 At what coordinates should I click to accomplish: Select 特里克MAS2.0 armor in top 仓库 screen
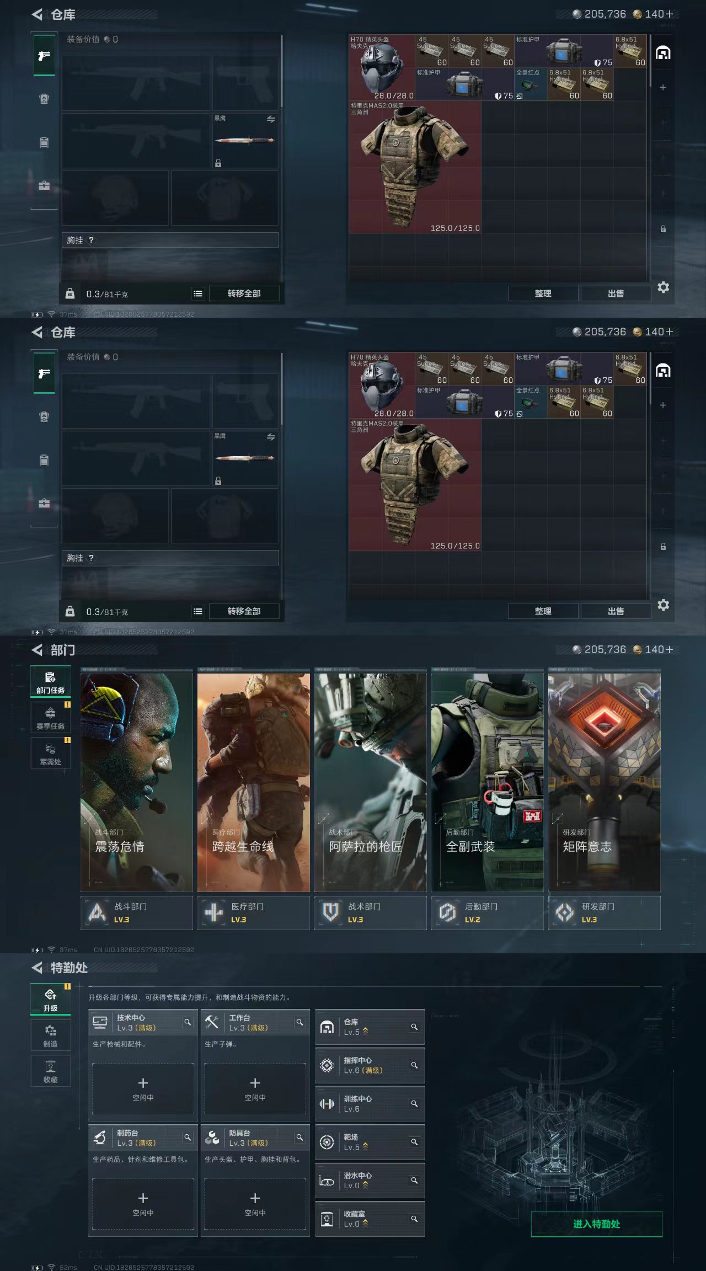415,167
